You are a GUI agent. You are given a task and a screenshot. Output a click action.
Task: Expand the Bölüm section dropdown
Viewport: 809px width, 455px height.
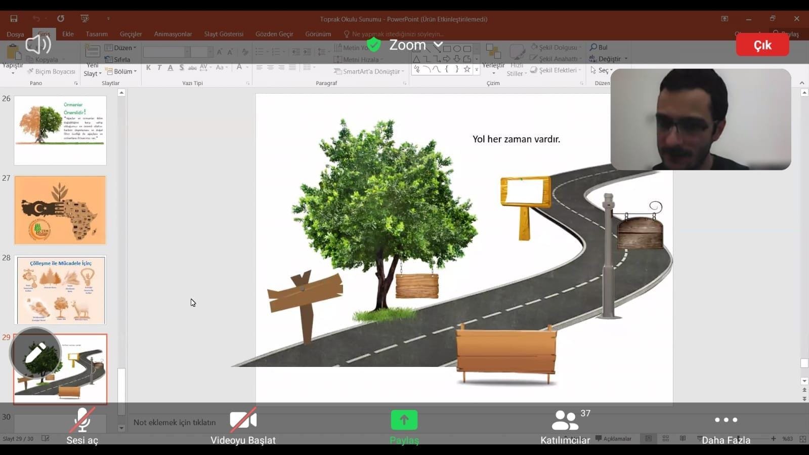[x=121, y=71]
